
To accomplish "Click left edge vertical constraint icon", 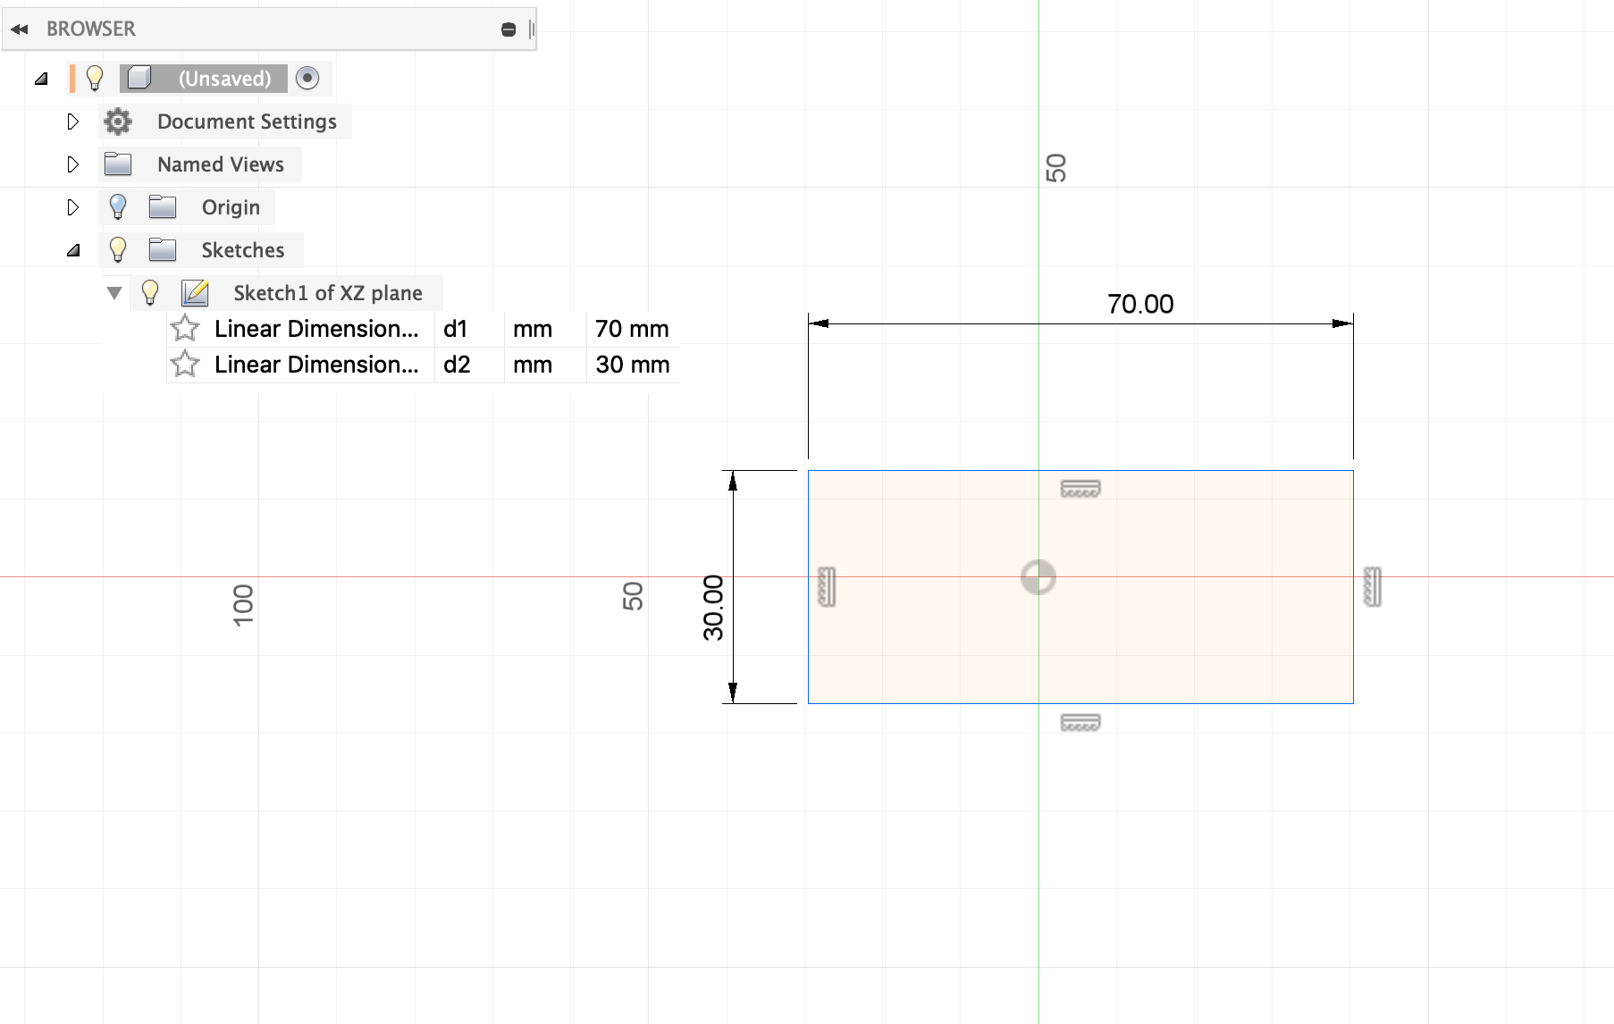I will click(828, 587).
